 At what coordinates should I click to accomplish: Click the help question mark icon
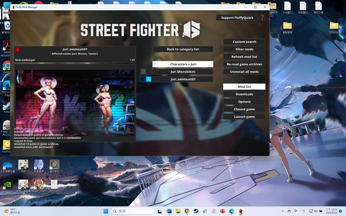(x=262, y=18)
